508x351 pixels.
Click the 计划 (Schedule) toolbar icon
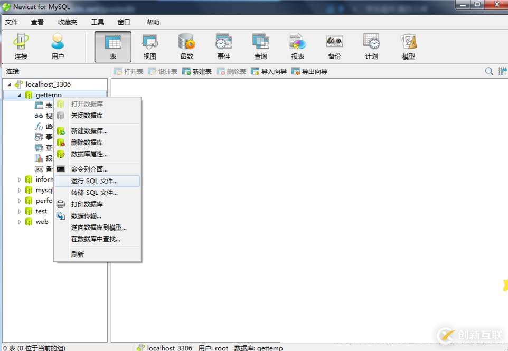[x=371, y=46]
